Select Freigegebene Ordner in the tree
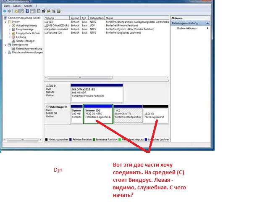The width and height of the screenshot is (265, 207). click(28, 33)
